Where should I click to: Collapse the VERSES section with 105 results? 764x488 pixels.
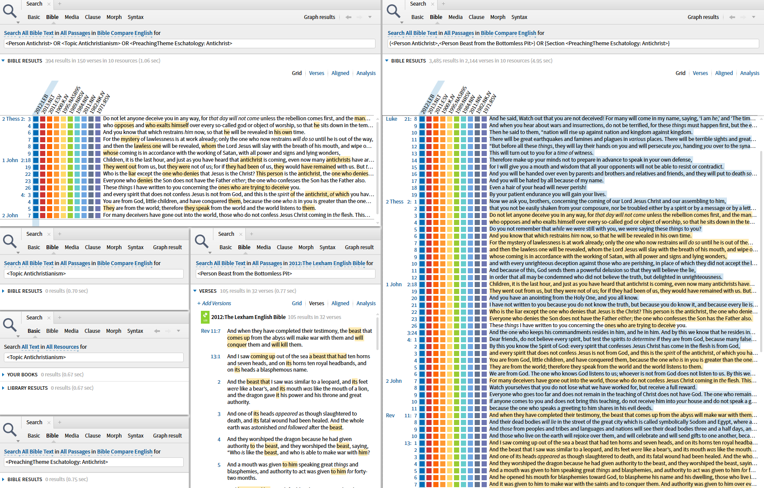click(195, 291)
